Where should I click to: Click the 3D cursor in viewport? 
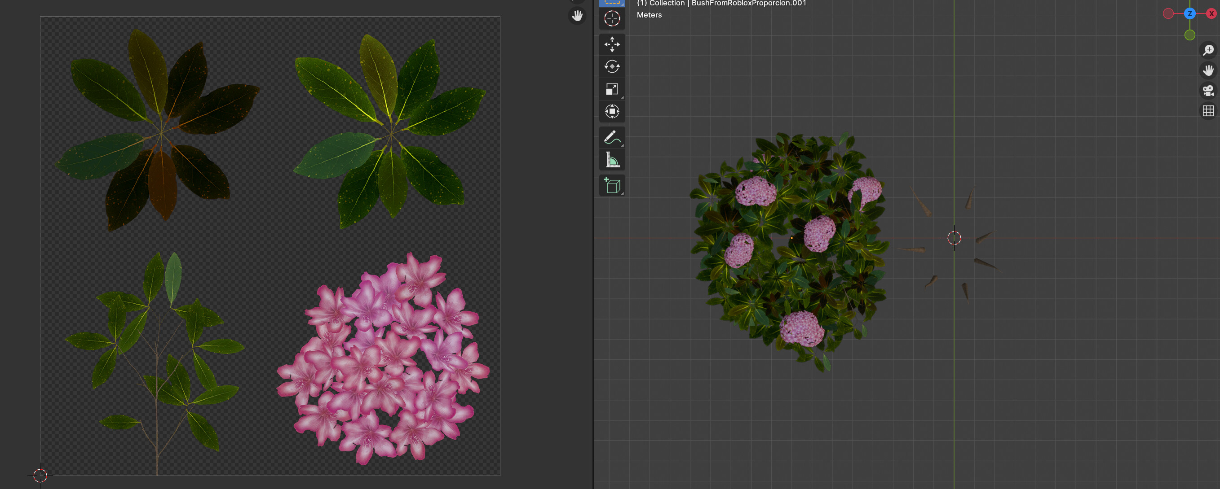point(954,238)
